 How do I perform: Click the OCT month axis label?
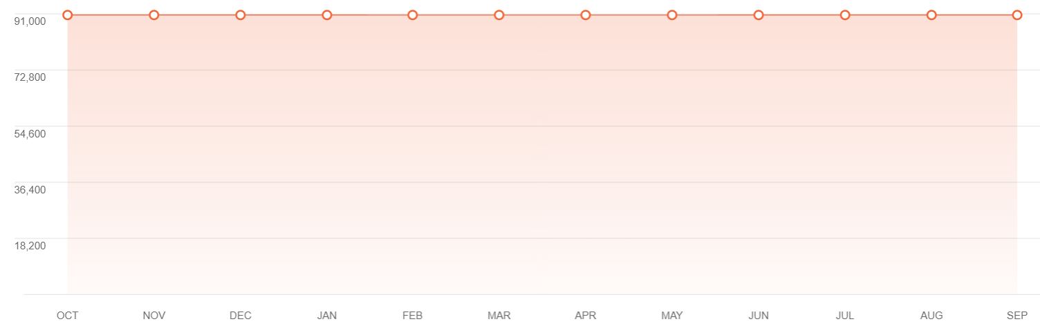tap(68, 316)
